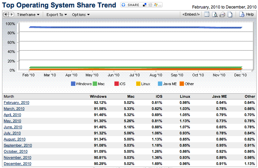Click the Mac green legend swatch
Viewport: 258px width, 168px height.
tap(95, 84)
